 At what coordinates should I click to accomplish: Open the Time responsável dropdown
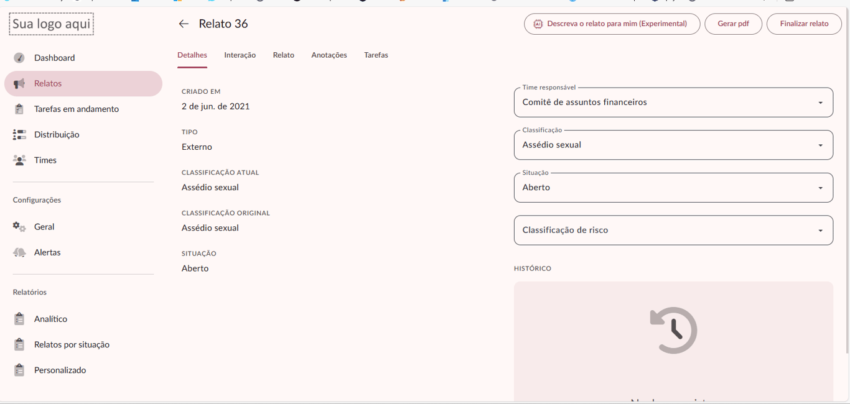click(x=673, y=103)
